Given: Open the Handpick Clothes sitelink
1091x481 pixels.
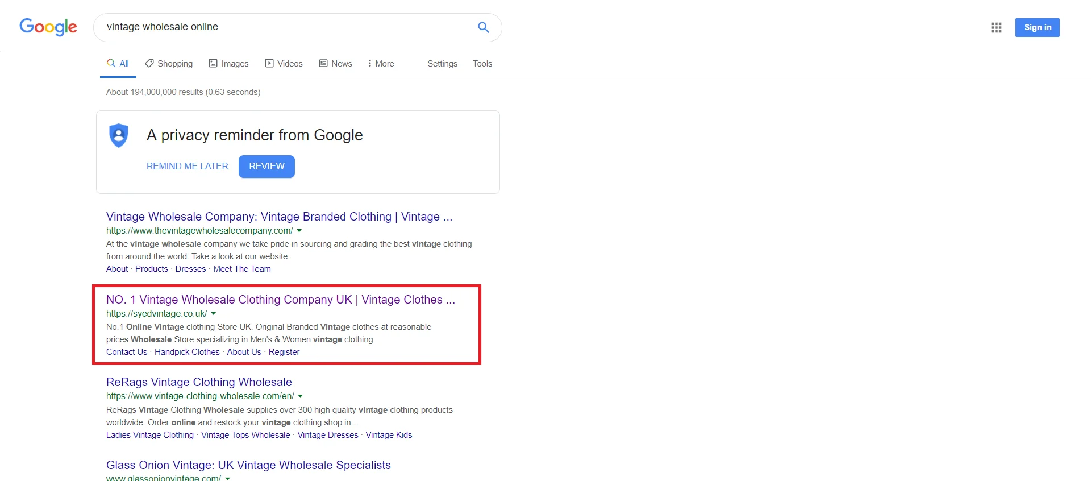Looking at the screenshot, I should point(187,352).
